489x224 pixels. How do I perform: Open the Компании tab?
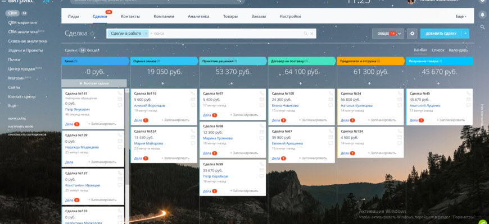pos(164,16)
